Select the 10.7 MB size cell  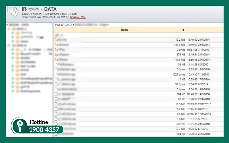click(180, 129)
